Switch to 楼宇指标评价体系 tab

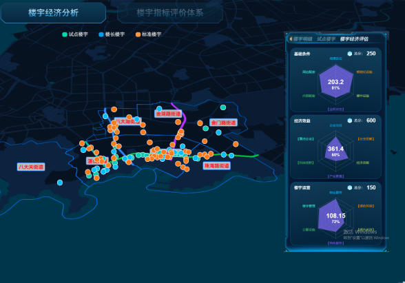point(170,12)
